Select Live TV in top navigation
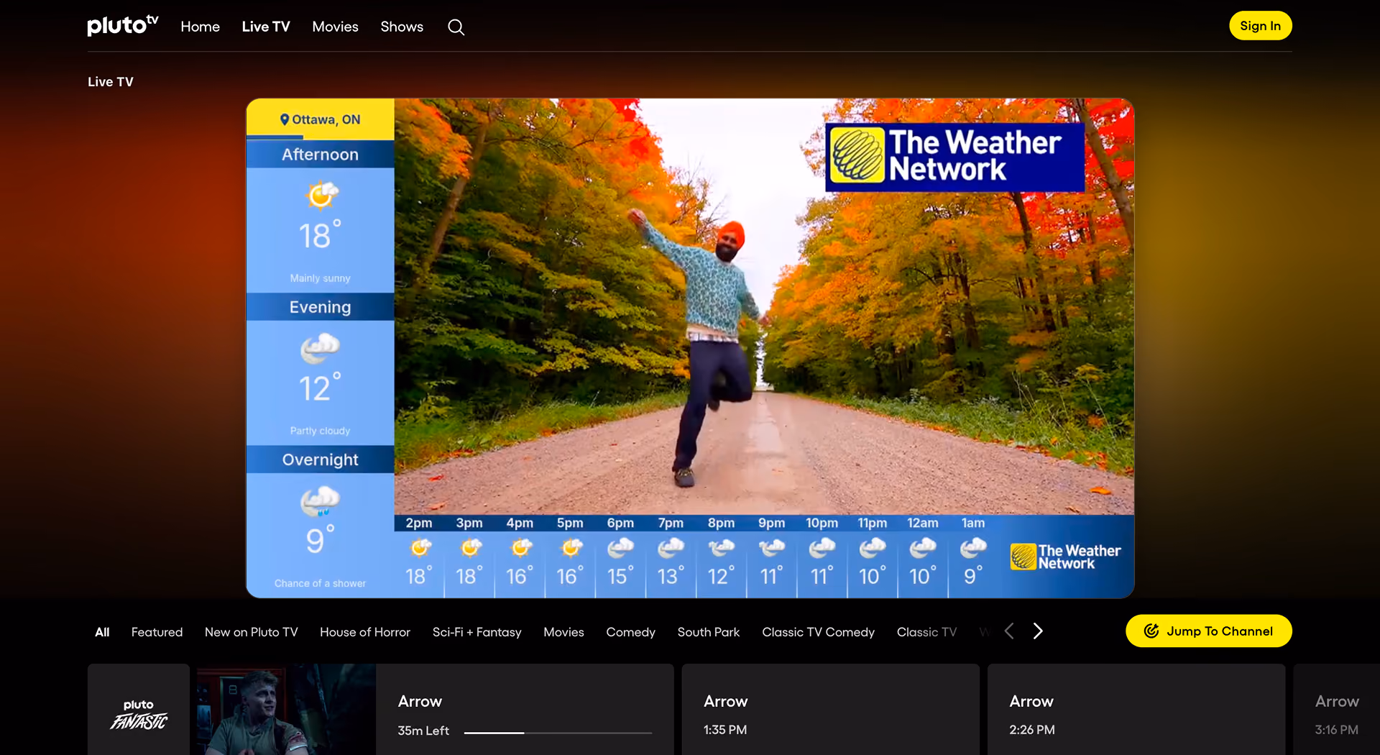This screenshot has height=755, width=1380. pyautogui.click(x=266, y=27)
